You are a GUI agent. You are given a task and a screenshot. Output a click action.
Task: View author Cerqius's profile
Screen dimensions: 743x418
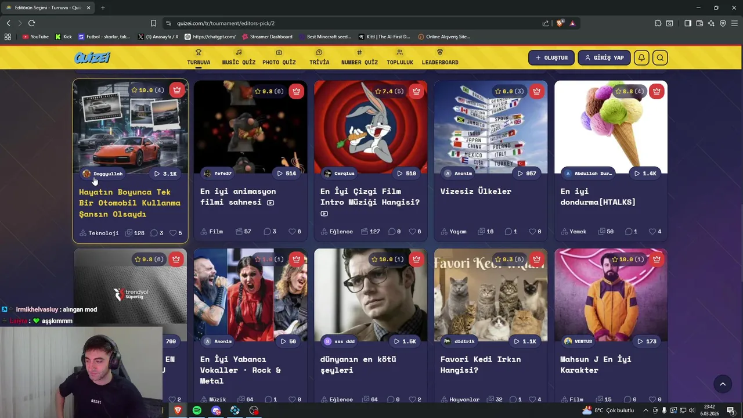pyautogui.click(x=340, y=173)
